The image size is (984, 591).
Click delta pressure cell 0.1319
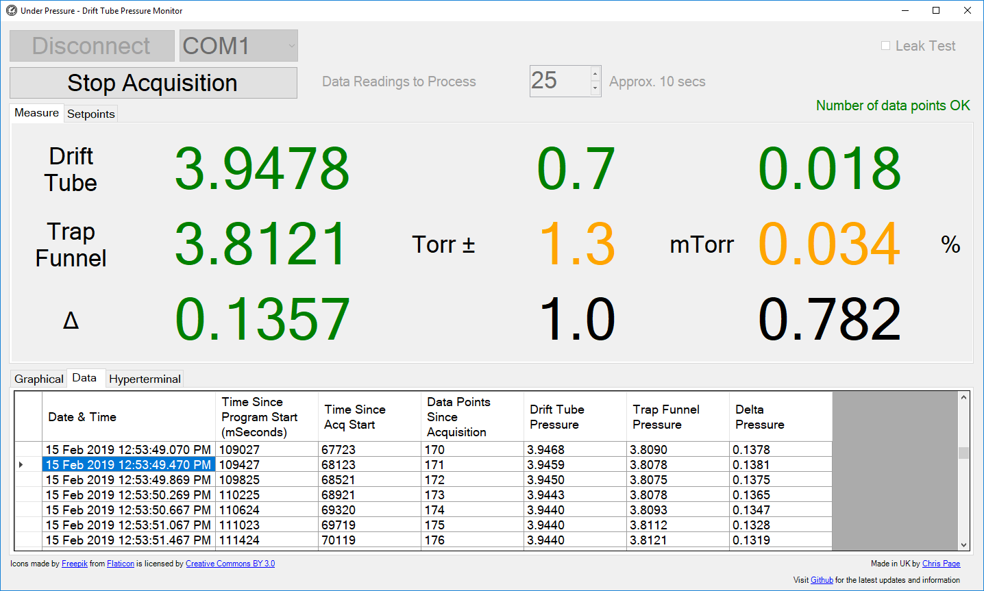click(x=781, y=540)
